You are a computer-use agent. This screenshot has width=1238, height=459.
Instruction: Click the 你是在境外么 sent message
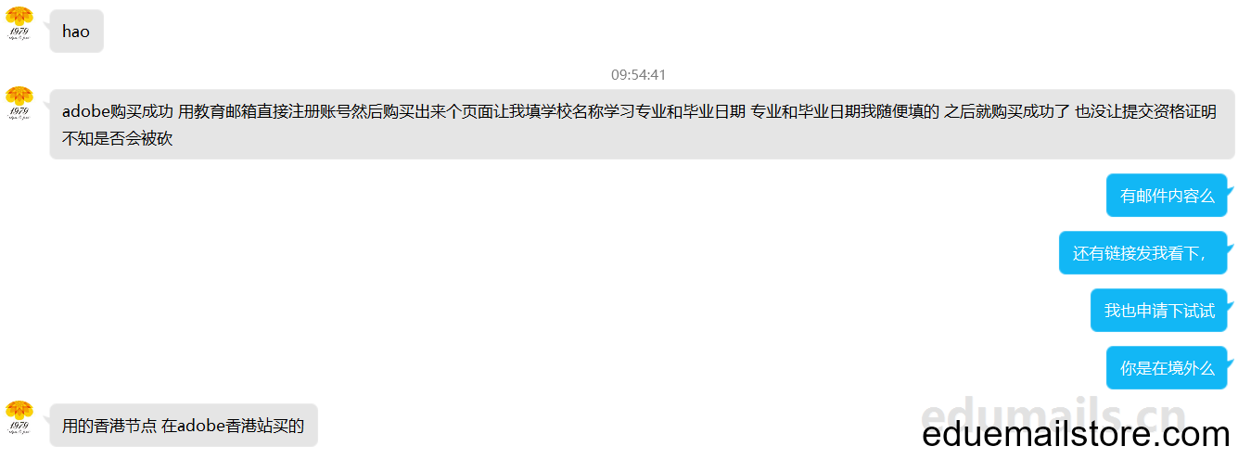(1167, 368)
